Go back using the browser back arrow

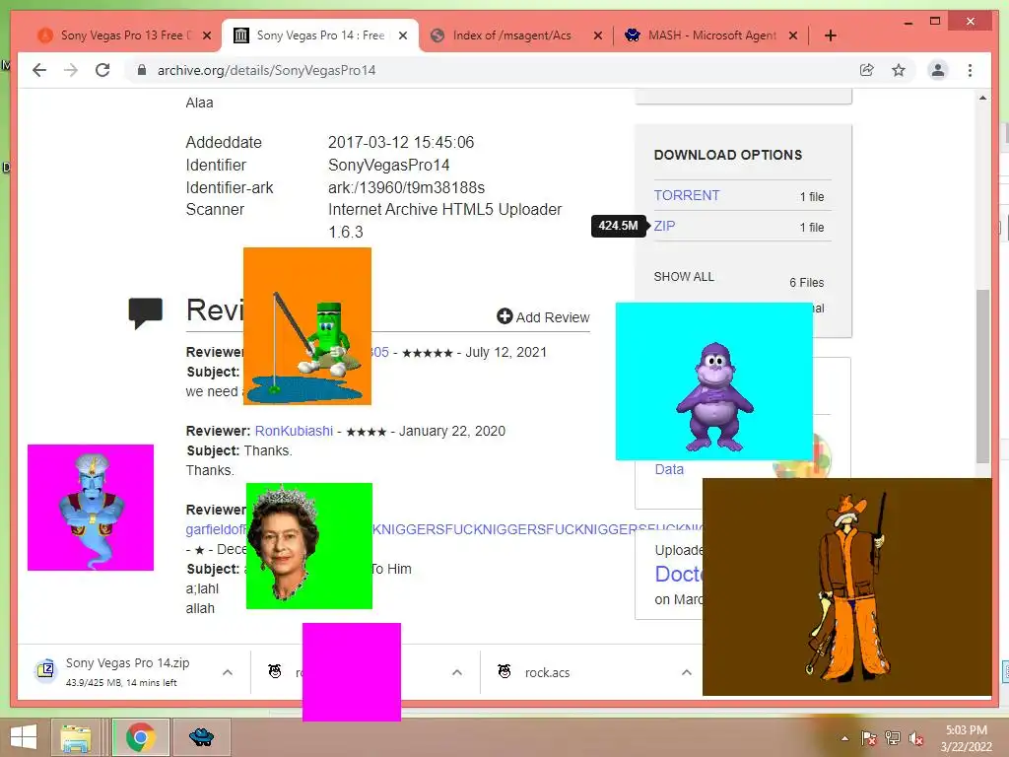coord(39,70)
